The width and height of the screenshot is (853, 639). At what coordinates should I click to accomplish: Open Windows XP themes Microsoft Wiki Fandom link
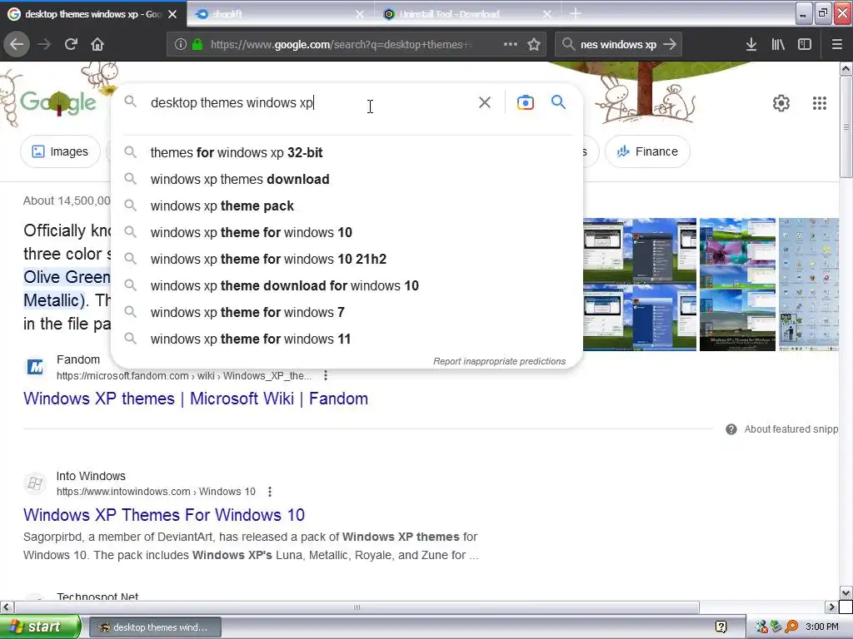pos(196,399)
